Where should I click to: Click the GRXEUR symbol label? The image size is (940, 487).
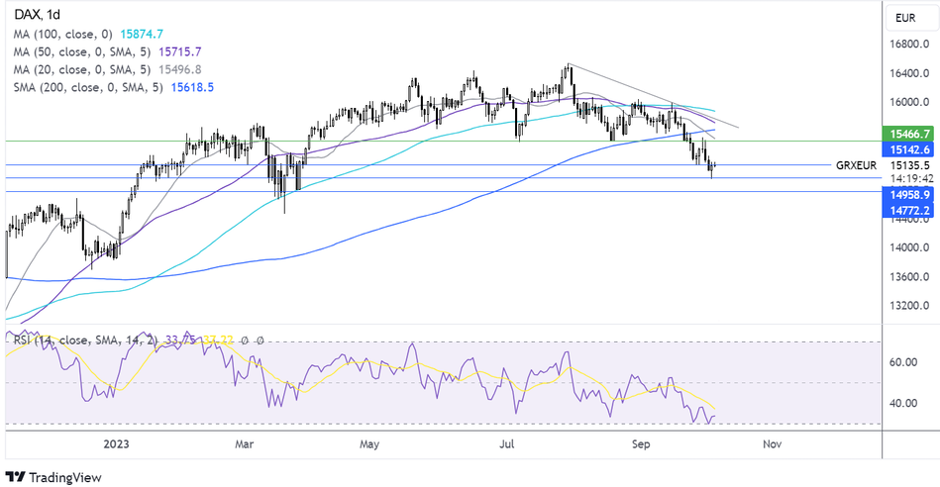click(856, 165)
